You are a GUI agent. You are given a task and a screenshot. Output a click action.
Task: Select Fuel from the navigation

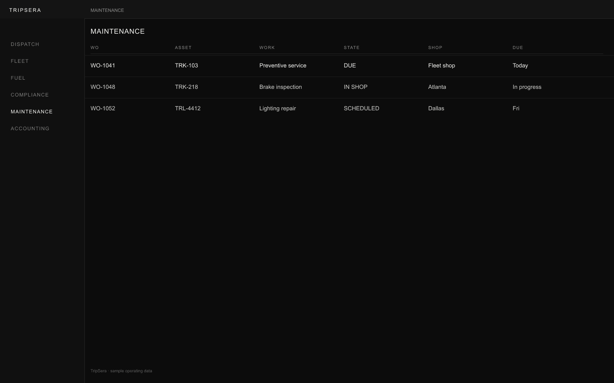point(18,78)
